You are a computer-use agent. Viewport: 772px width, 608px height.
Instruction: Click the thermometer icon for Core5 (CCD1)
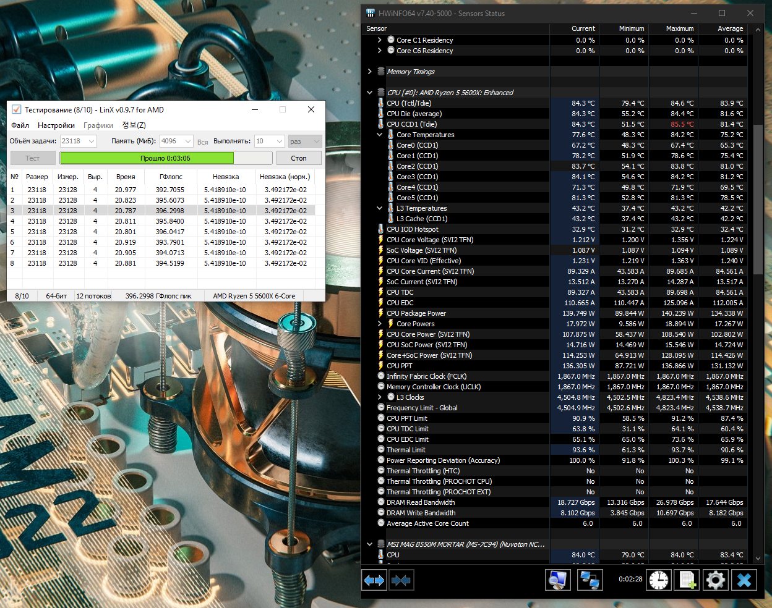(x=391, y=198)
